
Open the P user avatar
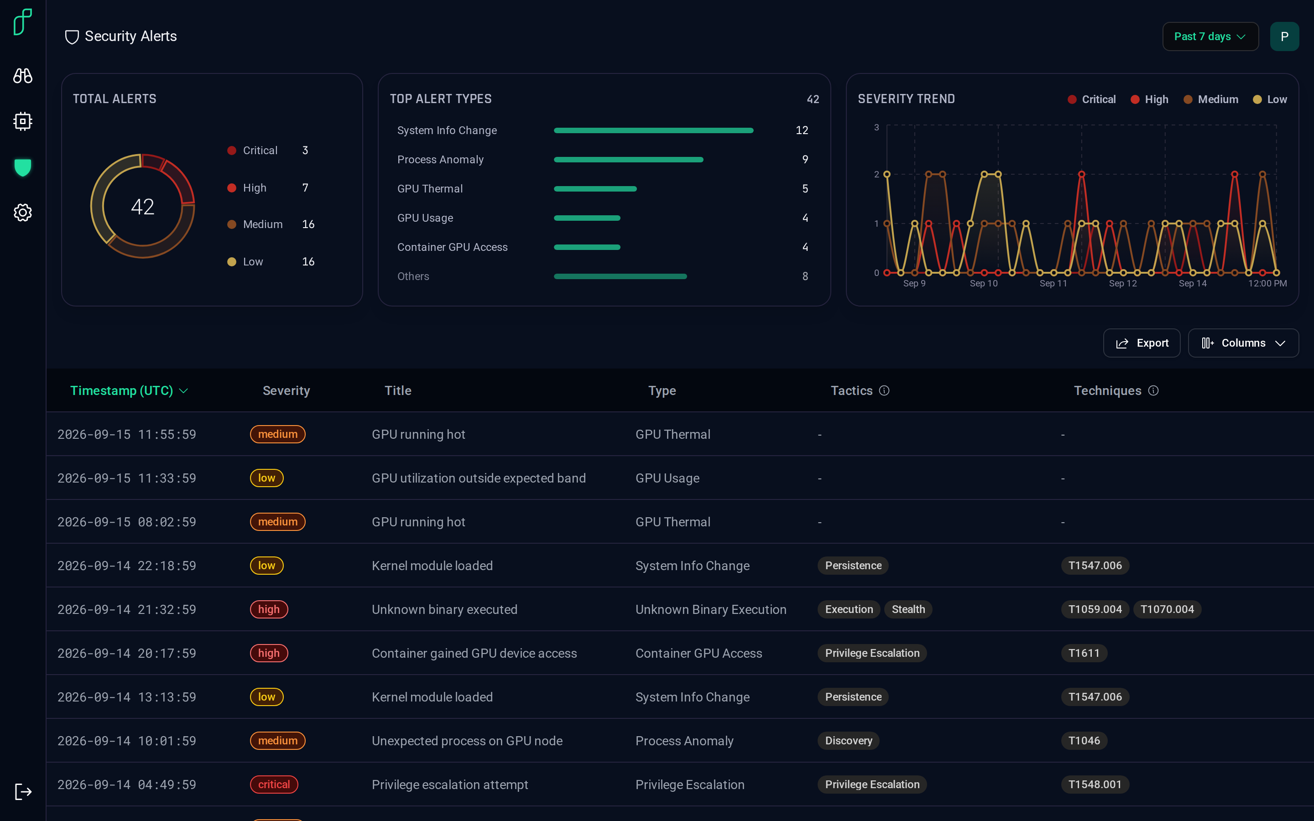coord(1284,36)
